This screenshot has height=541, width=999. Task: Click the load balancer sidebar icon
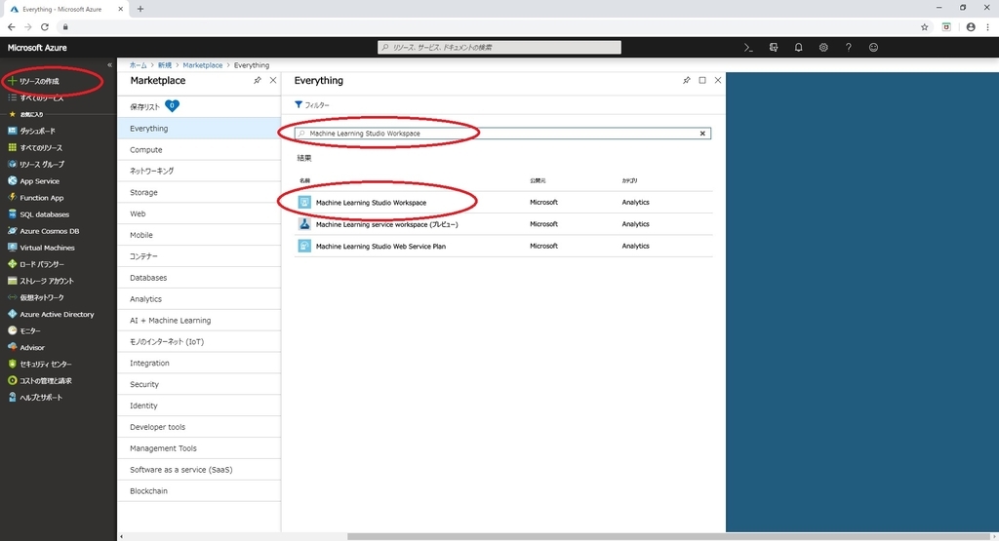[x=12, y=263]
